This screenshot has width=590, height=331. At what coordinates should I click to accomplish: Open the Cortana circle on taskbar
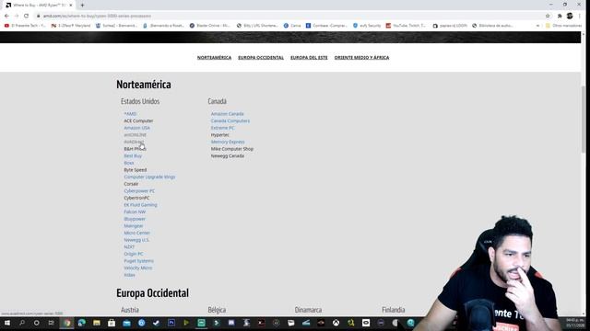37,323
